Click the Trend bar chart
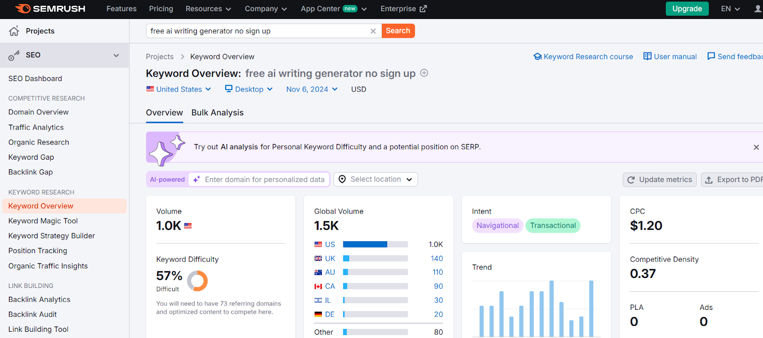763x338 pixels. [536, 308]
